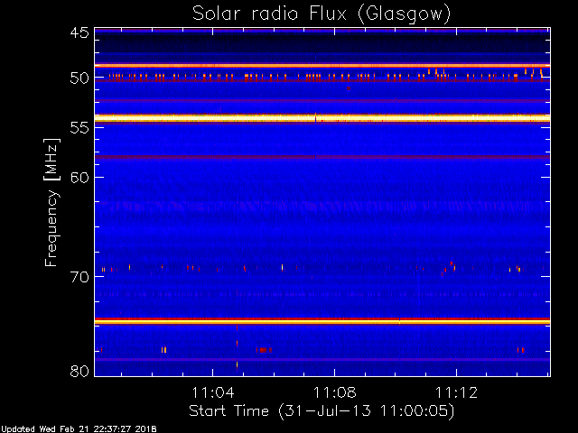The width and height of the screenshot is (578, 433).
Task: Click the 'Frequency [MHz]' axis label
Action: pyautogui.click(x=51, y=202)
